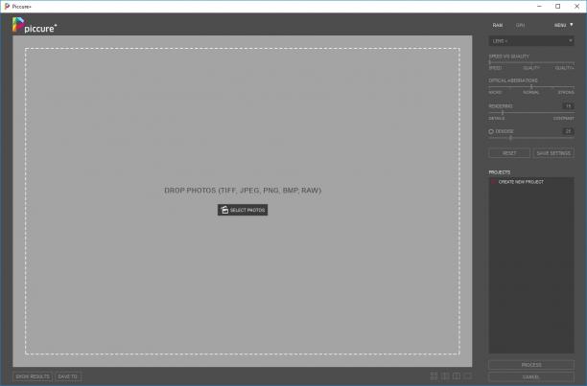Click the 'Strong' aberrations label
The image size is (587, 386).
coord(566,92)
